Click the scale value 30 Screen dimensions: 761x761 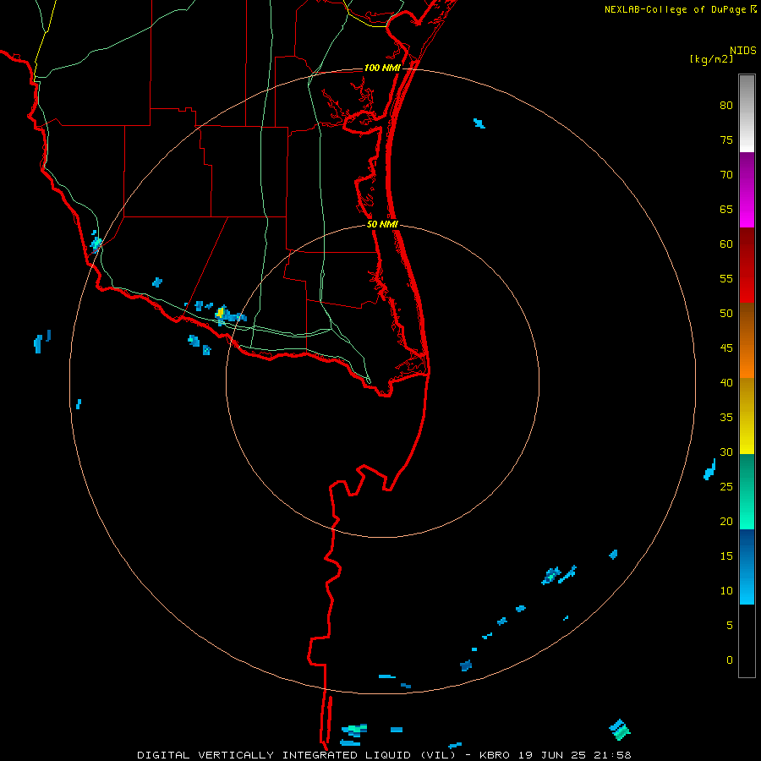726,452
